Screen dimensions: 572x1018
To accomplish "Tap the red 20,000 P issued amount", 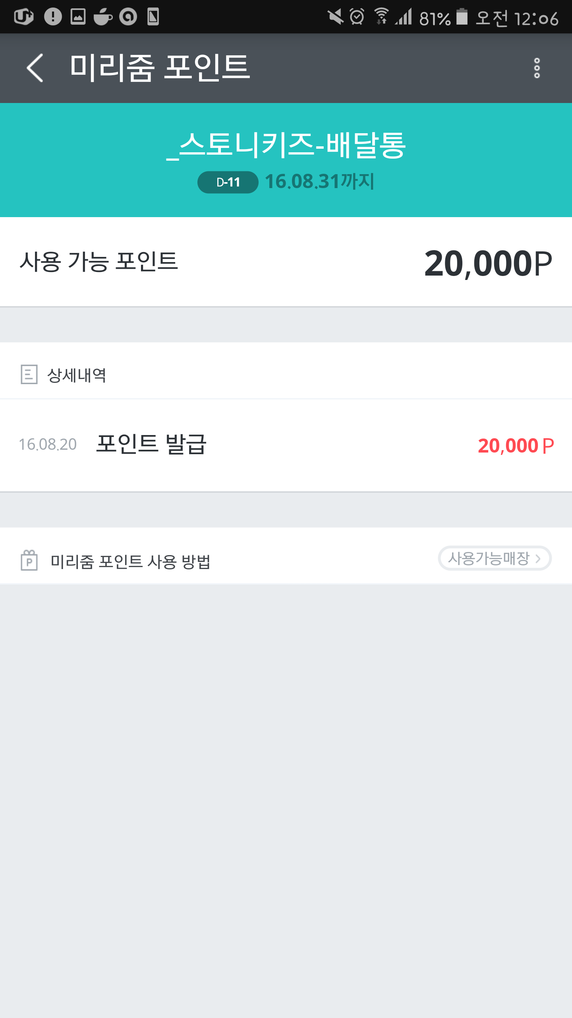I will 516,445.
